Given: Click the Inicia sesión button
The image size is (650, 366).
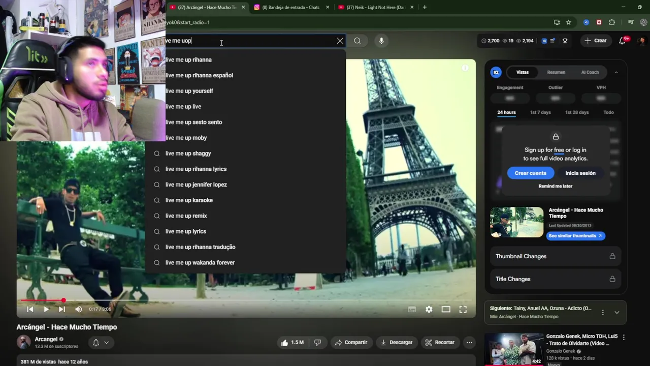Looking at the screenshot, I should point(580,173).
